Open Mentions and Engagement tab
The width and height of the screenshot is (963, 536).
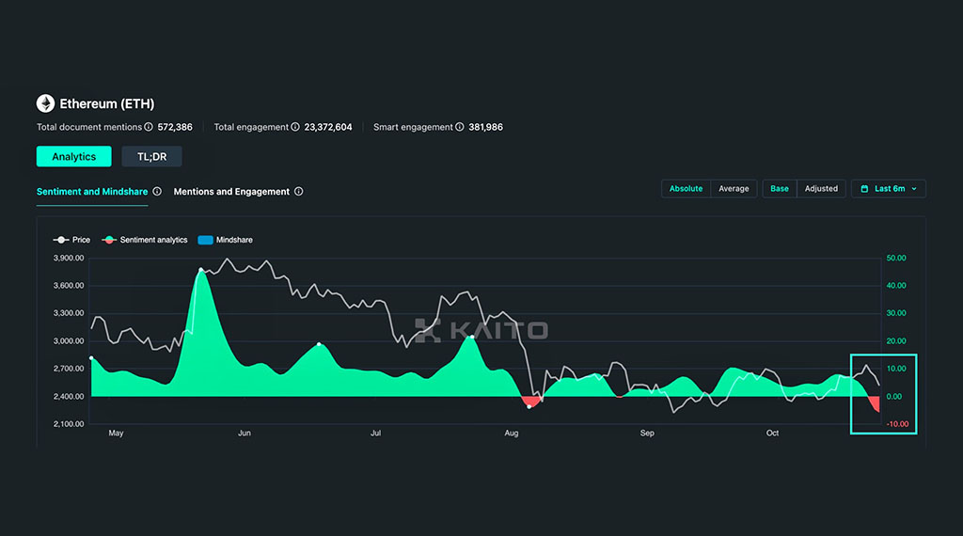point(231,192)
